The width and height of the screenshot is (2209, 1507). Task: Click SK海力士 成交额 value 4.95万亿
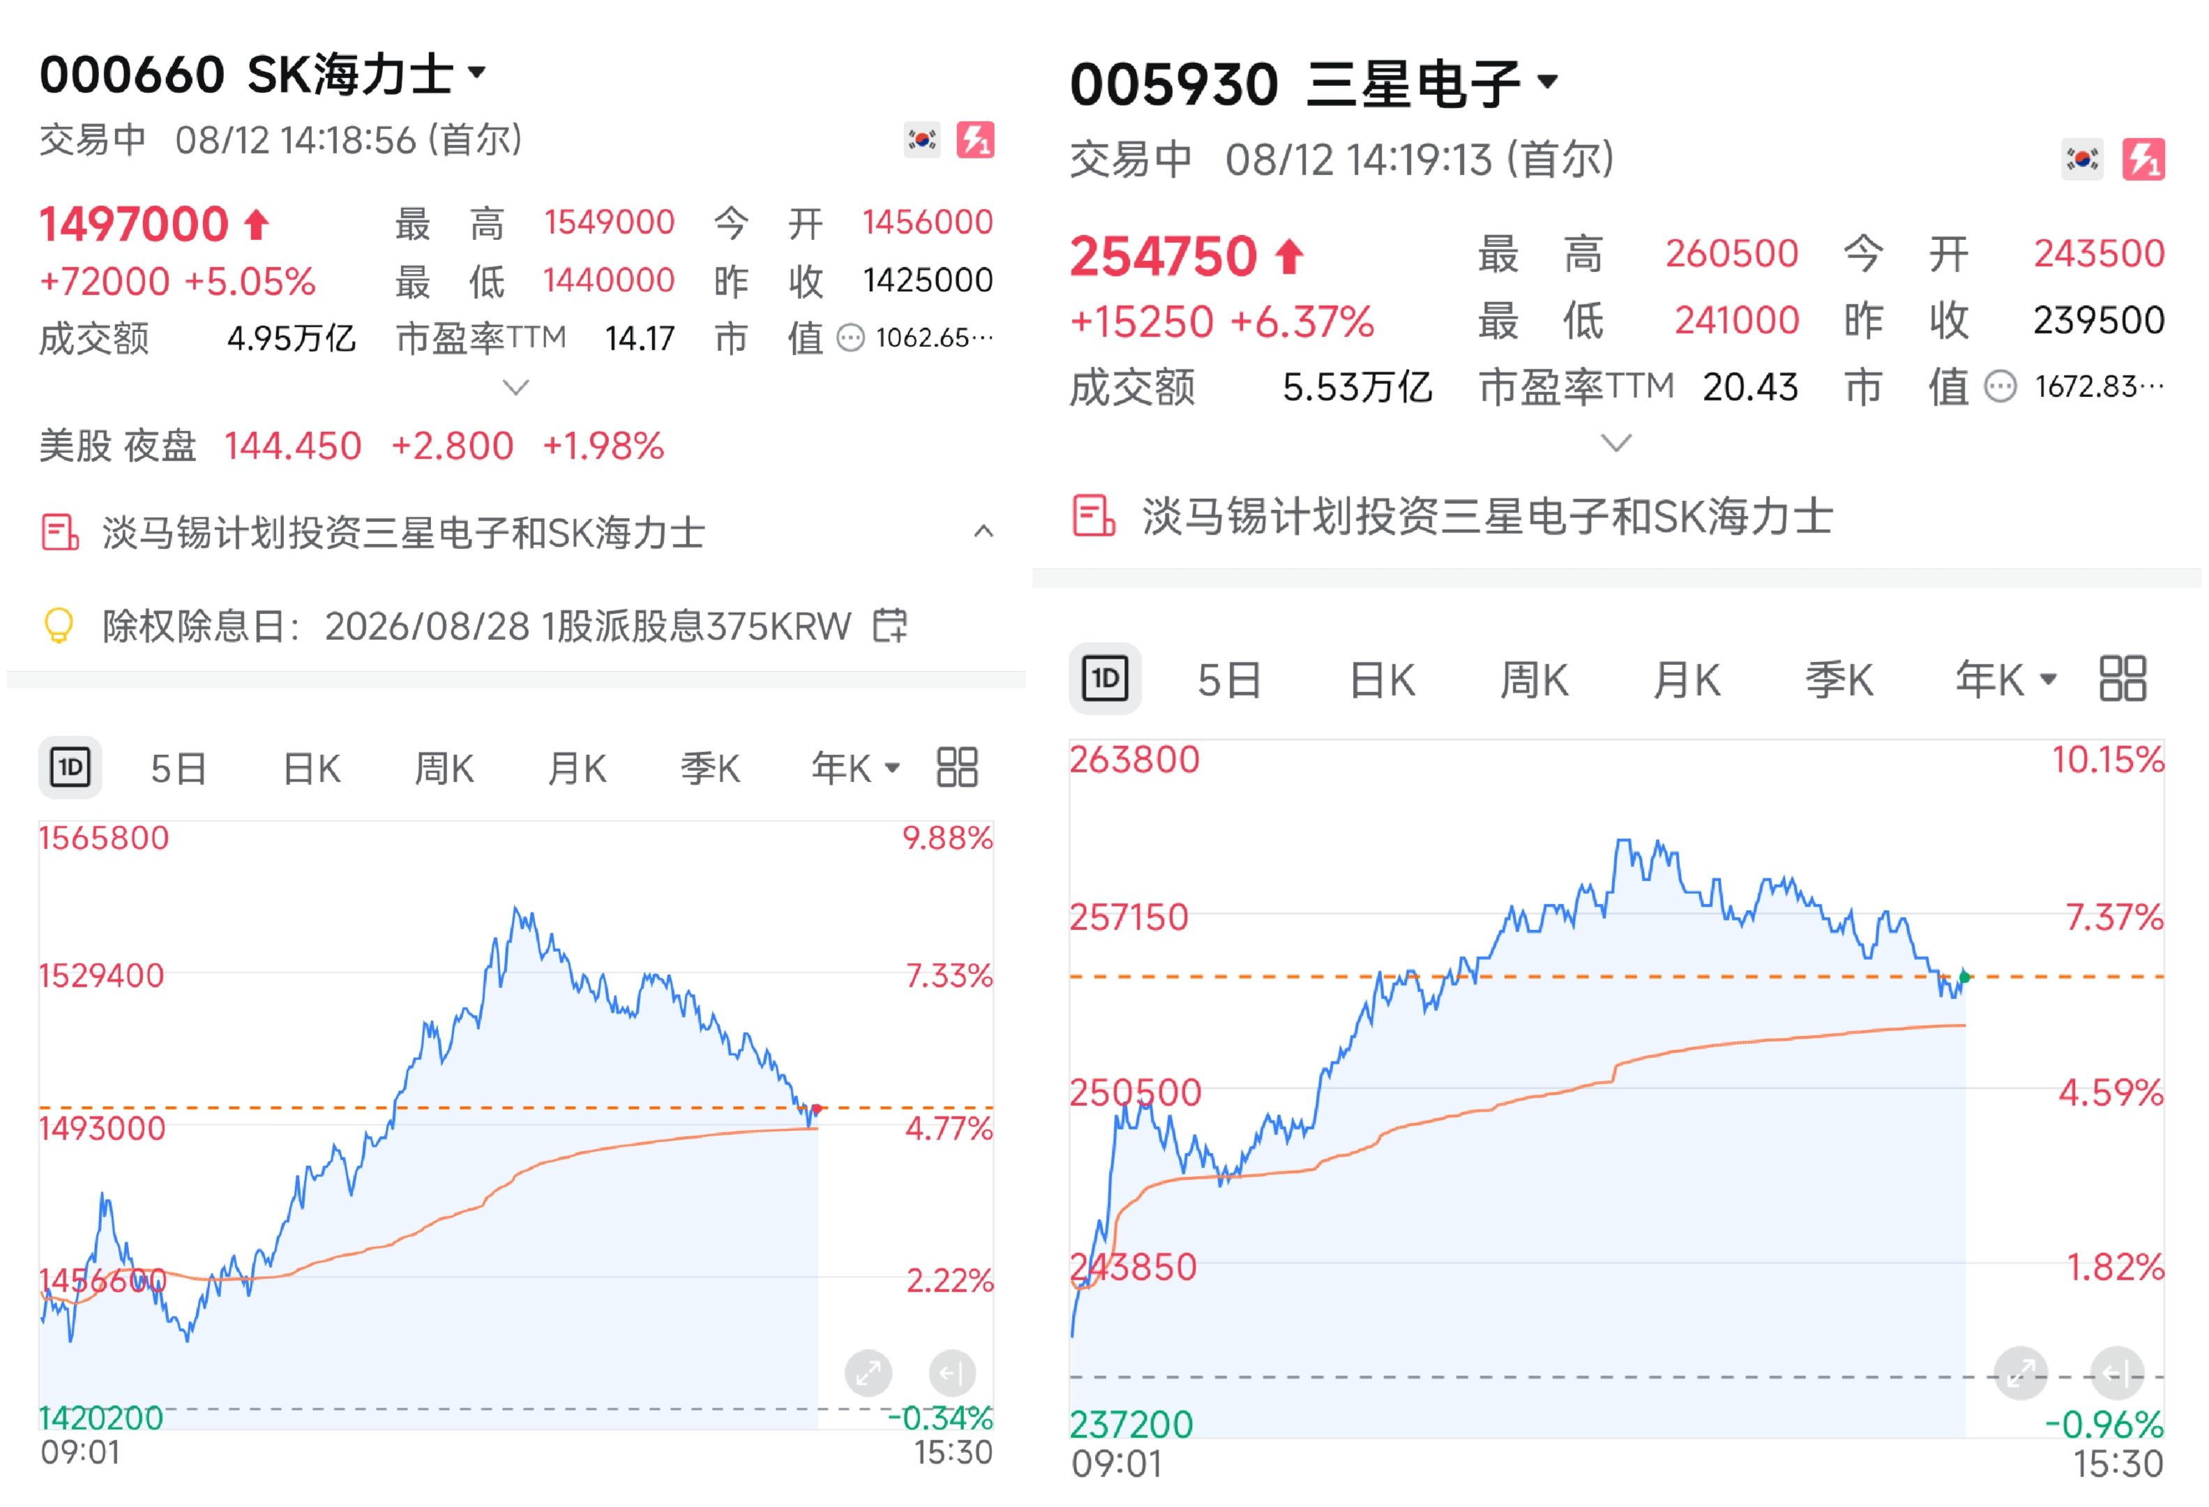coord(291,338)
